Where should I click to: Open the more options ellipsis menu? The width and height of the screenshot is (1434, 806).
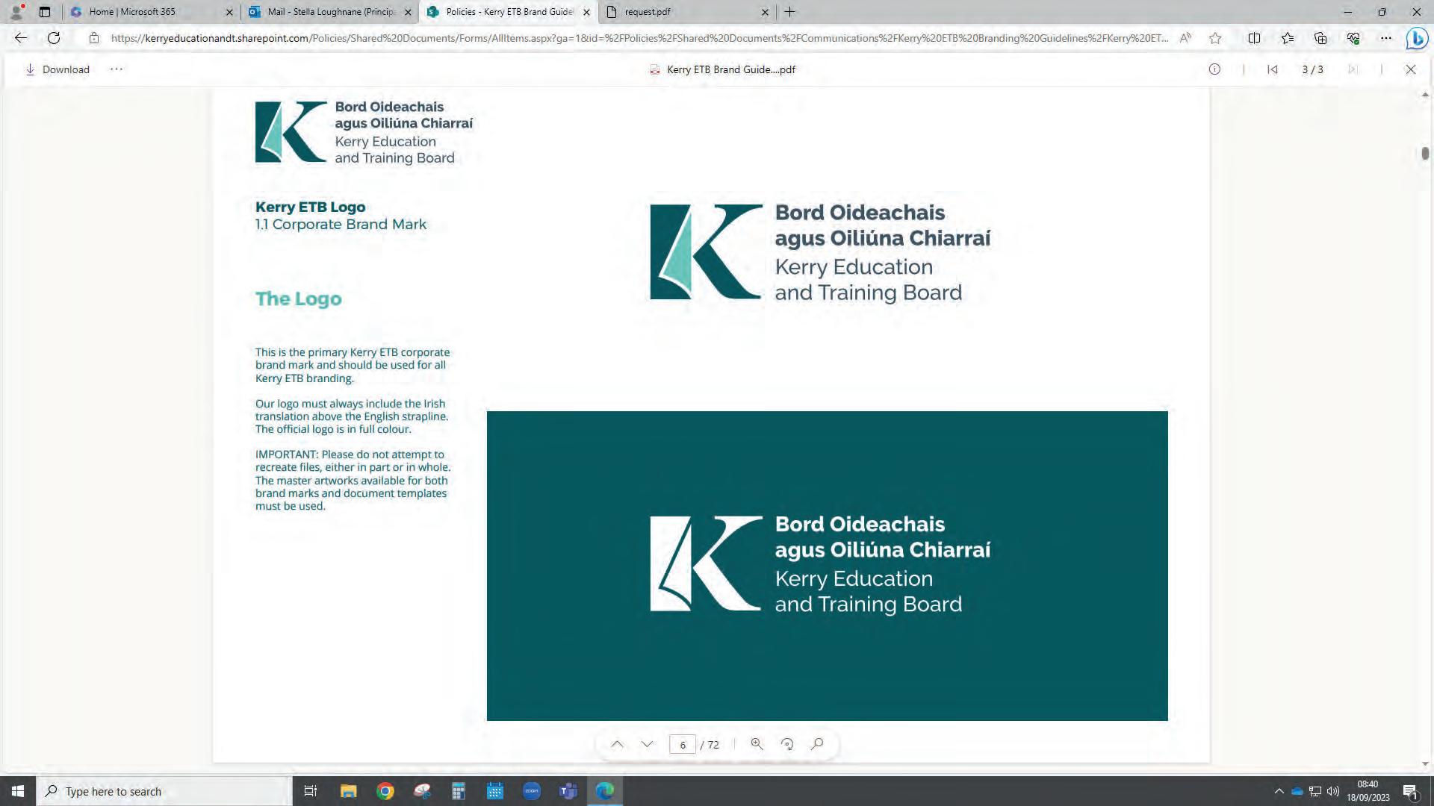point(116,69)
